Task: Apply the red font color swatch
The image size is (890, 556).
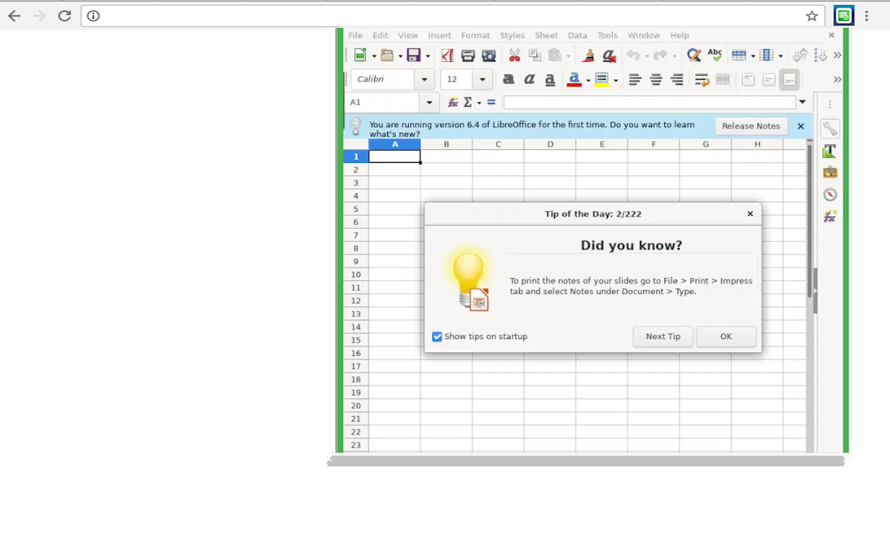Action: click(574, 79)
